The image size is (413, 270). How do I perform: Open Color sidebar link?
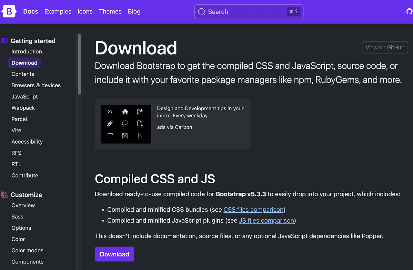tap(18, 239)
